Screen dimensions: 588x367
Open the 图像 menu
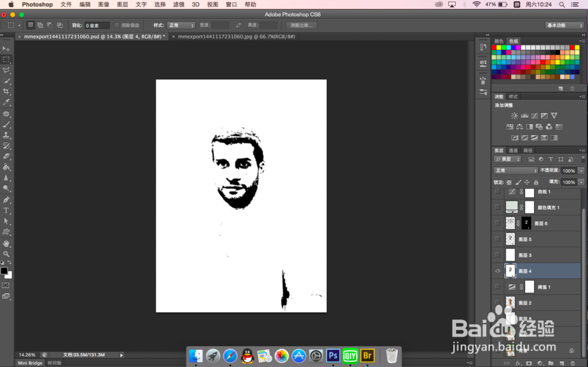[103, 5]
